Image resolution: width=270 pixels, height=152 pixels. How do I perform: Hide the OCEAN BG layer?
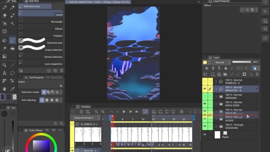coord(205,126)
